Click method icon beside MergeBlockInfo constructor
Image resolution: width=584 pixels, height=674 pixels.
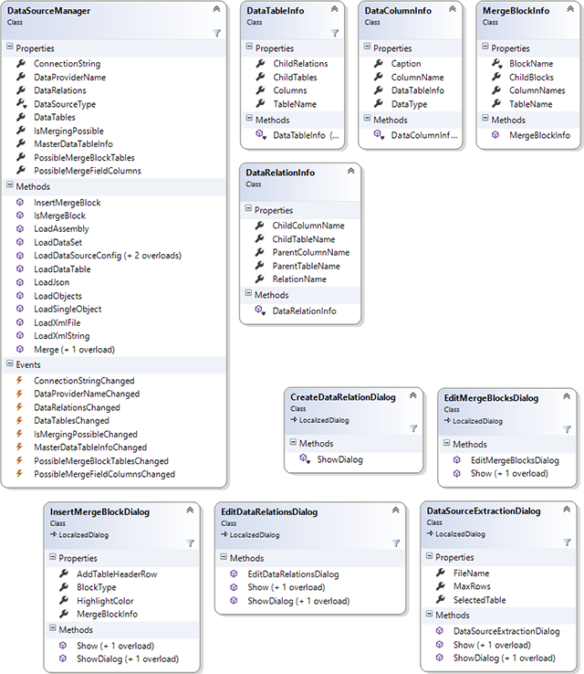(x=495, y=135)
